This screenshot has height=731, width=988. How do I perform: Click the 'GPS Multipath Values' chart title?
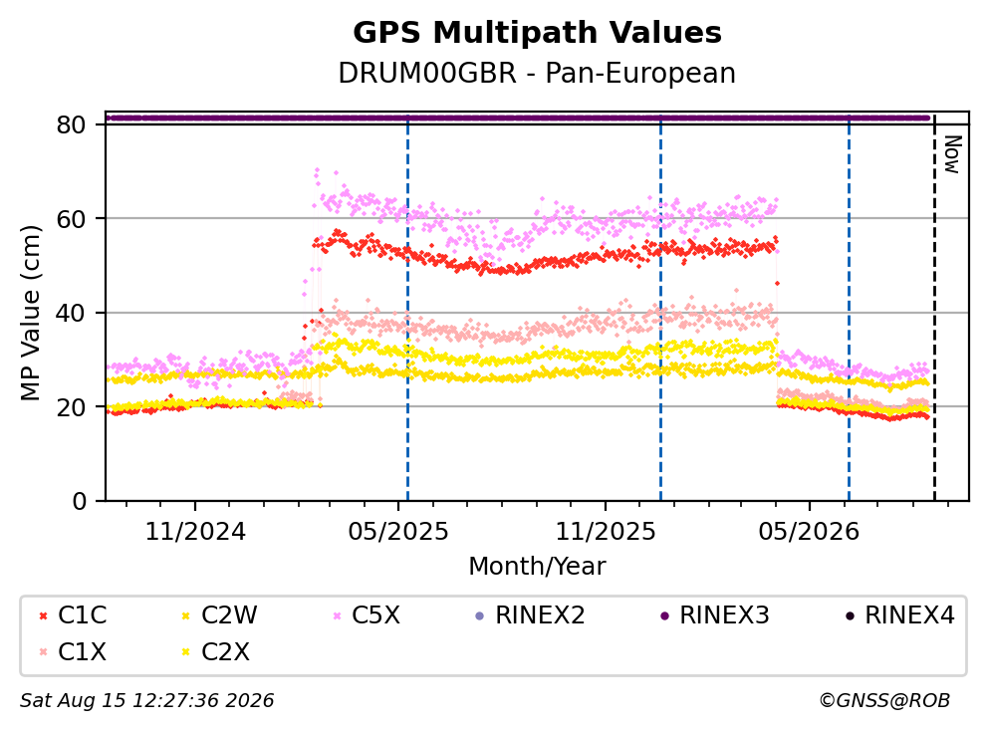(x=537, y=33)
